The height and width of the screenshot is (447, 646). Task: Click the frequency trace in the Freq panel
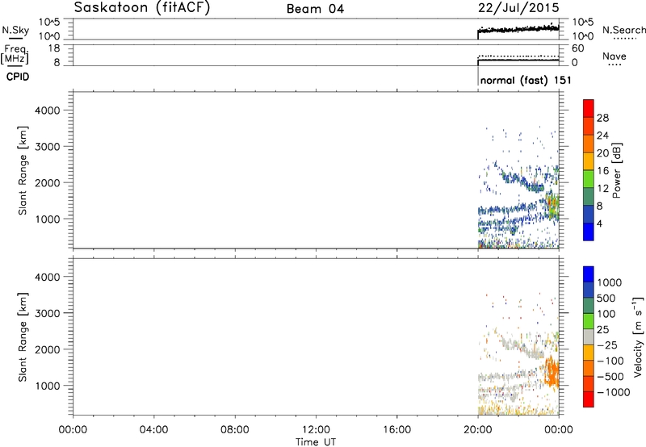pos(518,60)
